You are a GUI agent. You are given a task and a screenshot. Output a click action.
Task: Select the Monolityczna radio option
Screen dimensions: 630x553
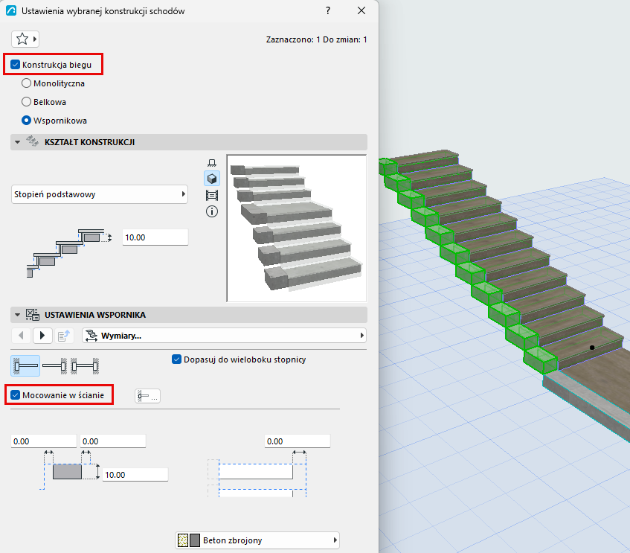coord(26,83)
